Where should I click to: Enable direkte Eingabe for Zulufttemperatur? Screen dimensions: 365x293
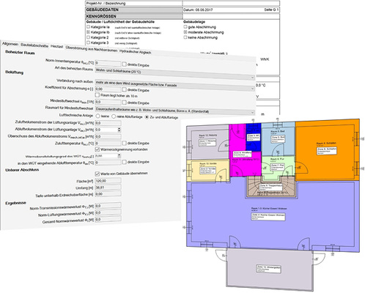click(125, 143)
